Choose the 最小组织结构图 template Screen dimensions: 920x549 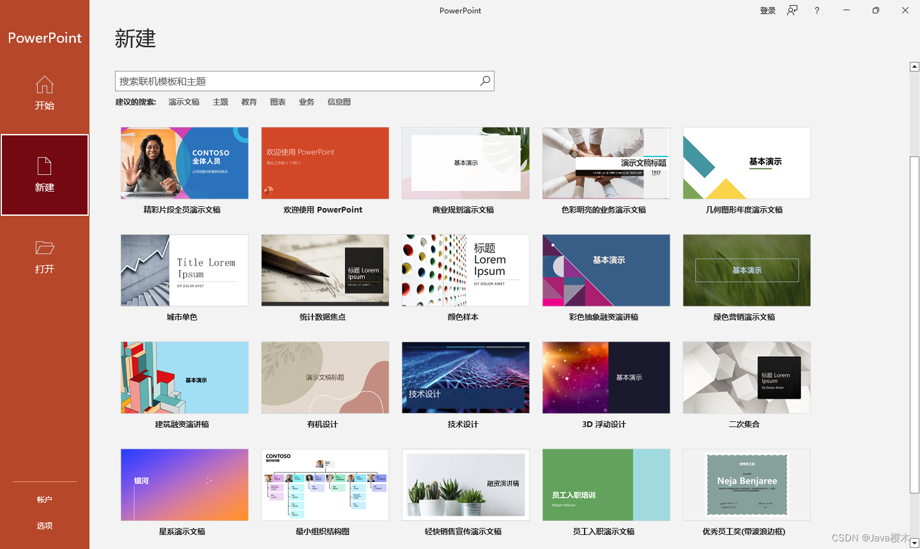click(325, 485)
